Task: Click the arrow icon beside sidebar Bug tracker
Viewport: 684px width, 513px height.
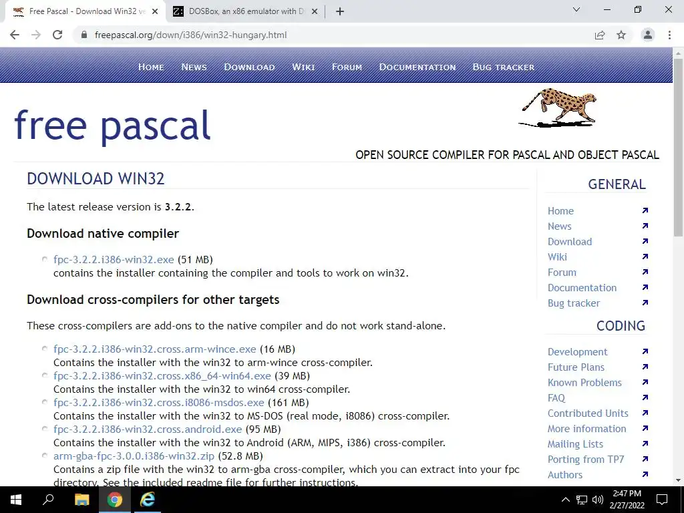Action: (645, 303)
